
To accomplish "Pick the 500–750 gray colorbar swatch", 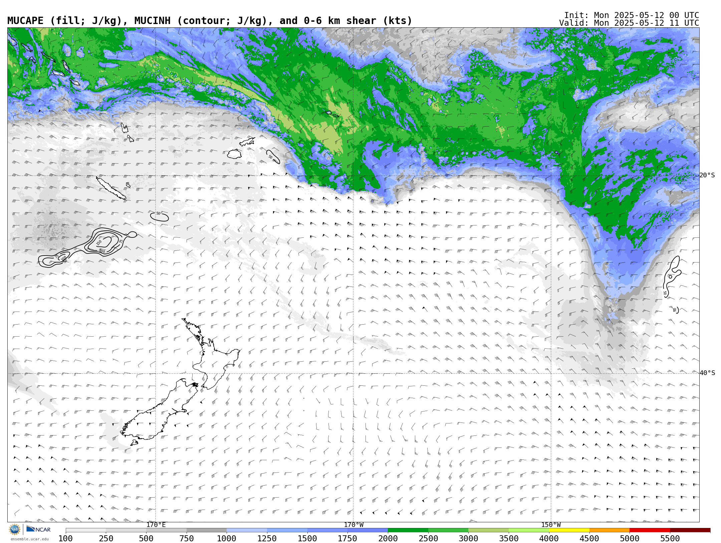I will pyautogui.click(x=166, y=530).
